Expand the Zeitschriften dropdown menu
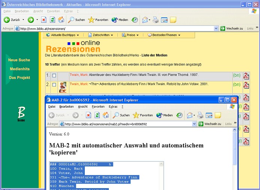 tap(101, 35)
